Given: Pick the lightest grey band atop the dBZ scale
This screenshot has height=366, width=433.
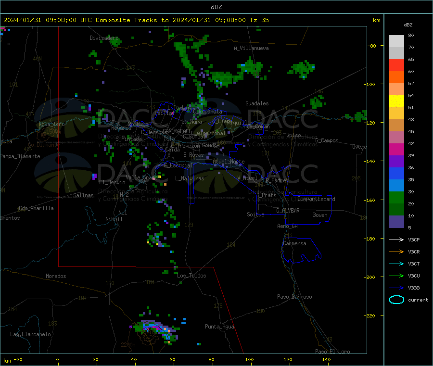Looking at the screenshot, I should pyautogui.click(x=396, y=41).
